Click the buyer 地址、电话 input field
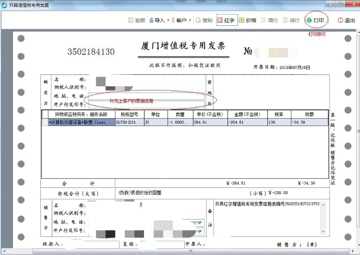 pyautogui.click(x=144, y=95)
